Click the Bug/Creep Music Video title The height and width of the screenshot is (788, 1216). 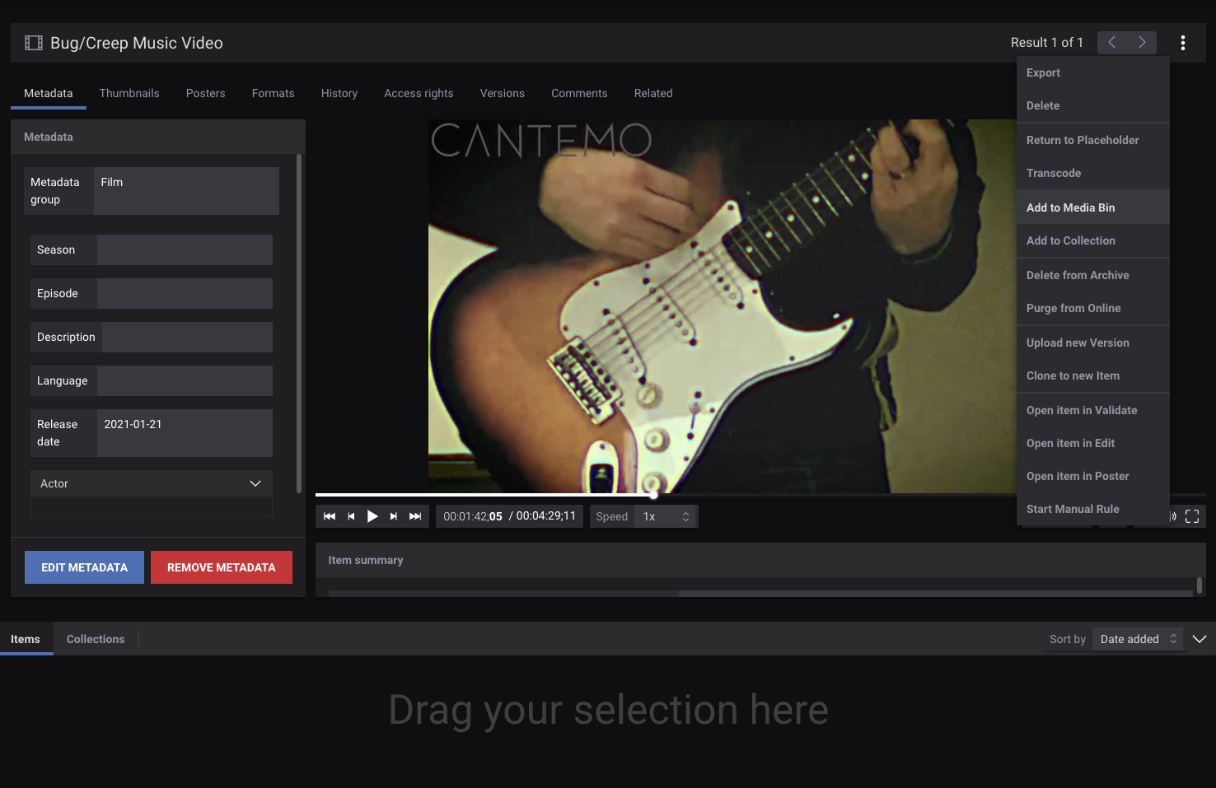point(137,43)
